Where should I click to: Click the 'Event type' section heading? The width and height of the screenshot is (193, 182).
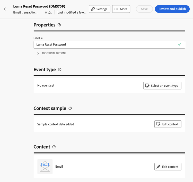click(x=45, y=70)
